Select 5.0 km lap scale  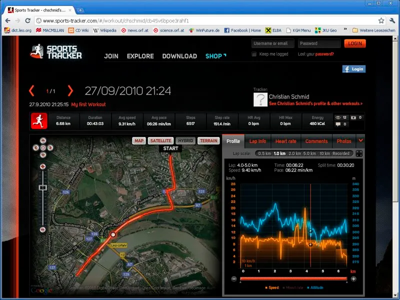(309, 153)
